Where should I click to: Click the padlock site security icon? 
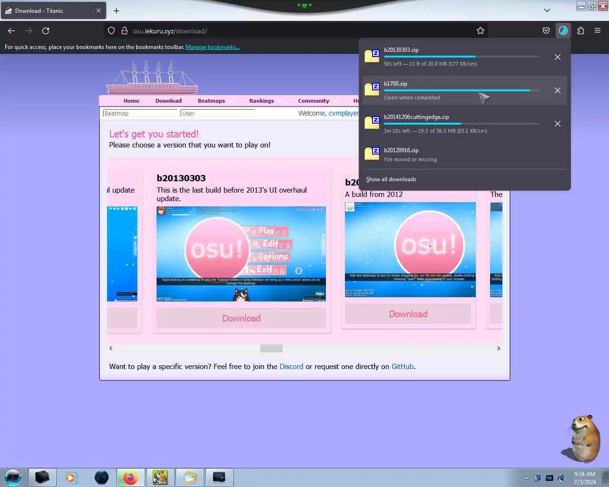point(125,31)
